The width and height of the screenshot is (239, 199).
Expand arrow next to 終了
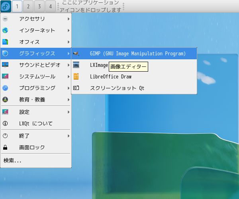pos(69,136)
